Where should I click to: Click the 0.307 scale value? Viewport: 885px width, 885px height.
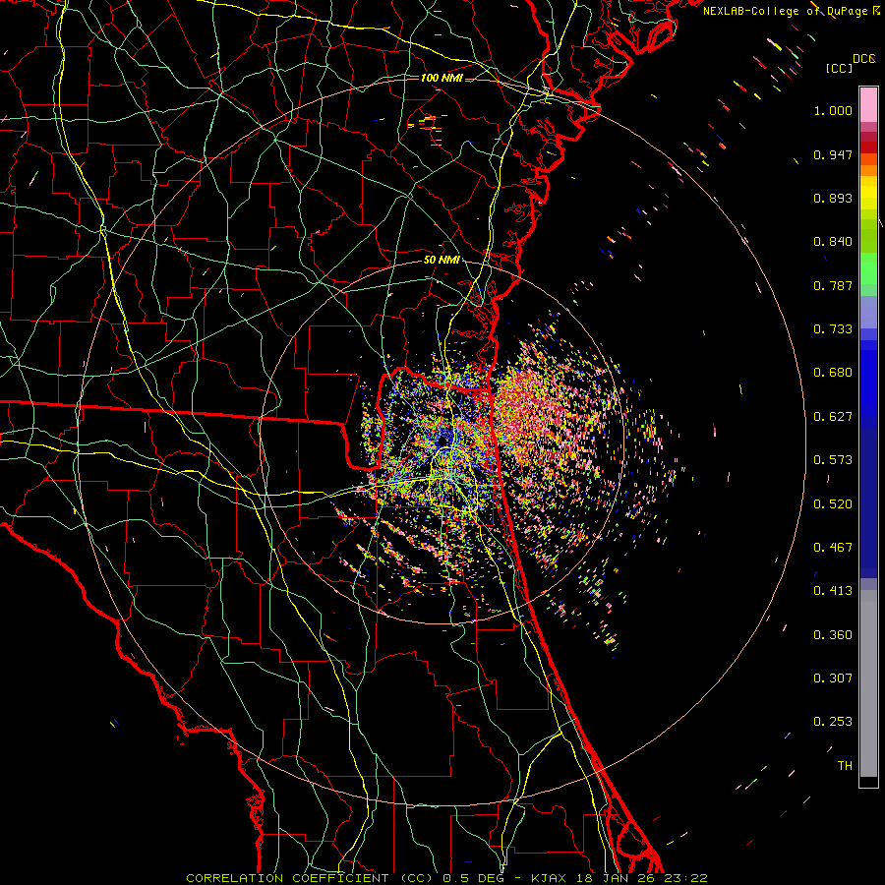click(x=833, y=678)
